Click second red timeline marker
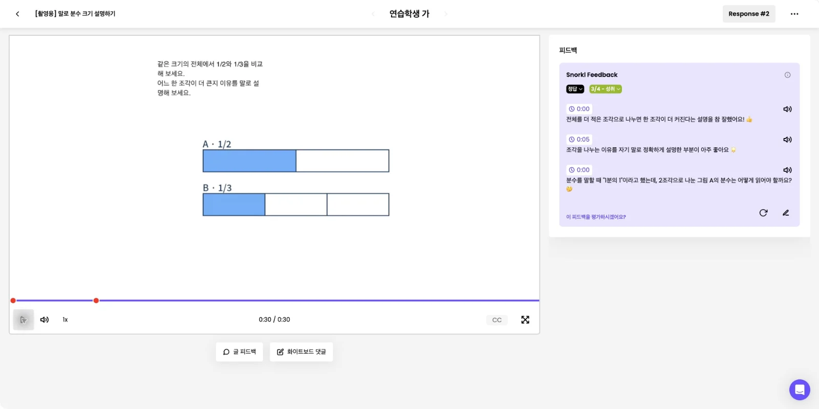The height and width of the screenshot is (409, 819). pyautogui.click(x=96, y=301)
